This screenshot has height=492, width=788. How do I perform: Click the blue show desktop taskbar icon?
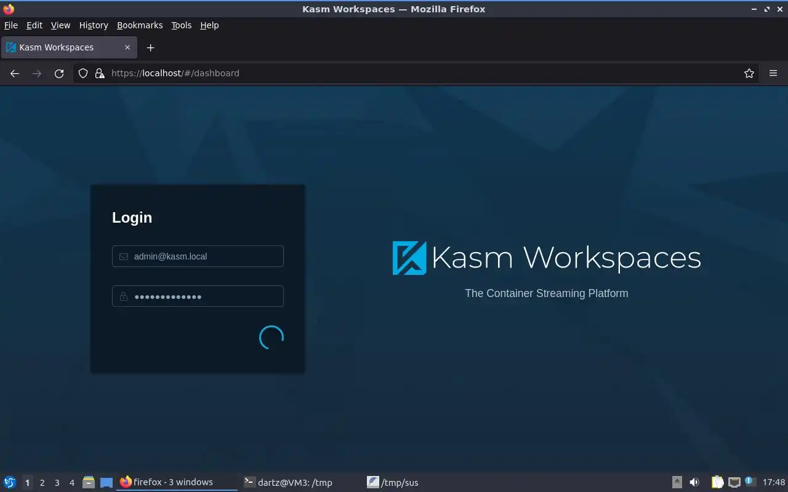pos(107,482)
